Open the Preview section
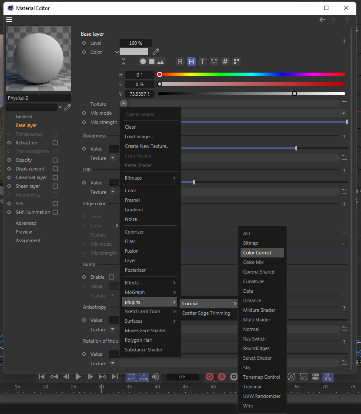 pos(24,232)
